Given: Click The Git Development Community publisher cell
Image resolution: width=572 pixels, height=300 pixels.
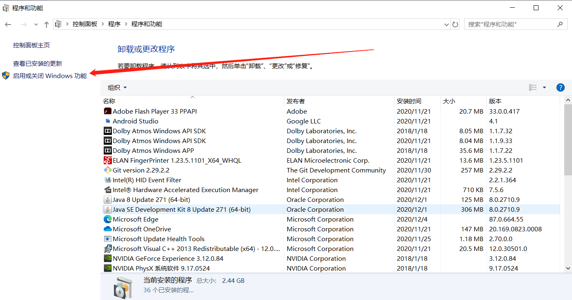Looking at the screenshot, I should (336, 170).
